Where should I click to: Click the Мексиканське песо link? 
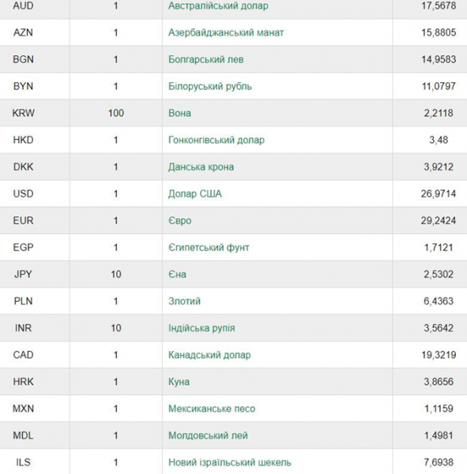coord(212,408)
